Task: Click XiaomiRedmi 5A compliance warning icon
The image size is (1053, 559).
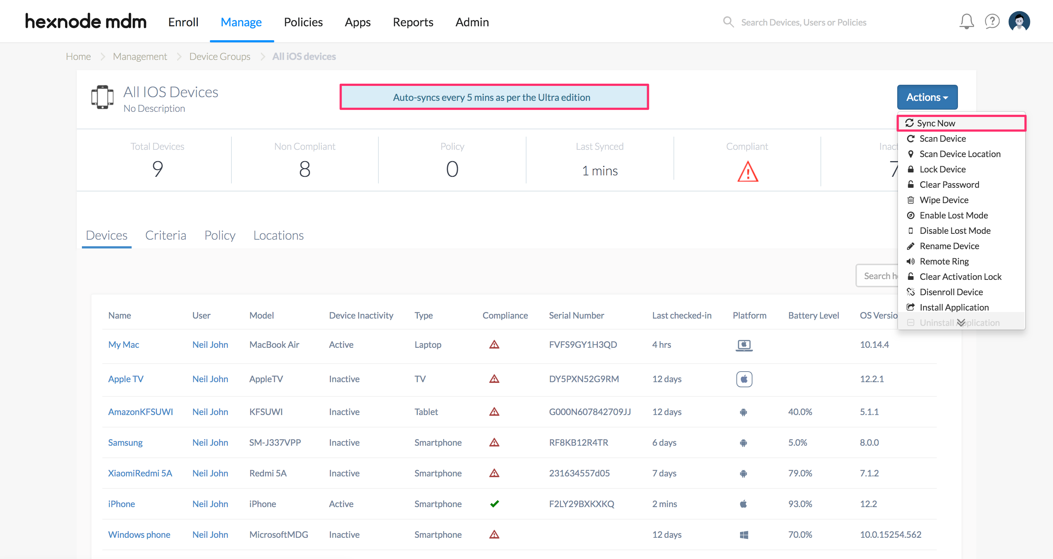Action: click(494, 473)
